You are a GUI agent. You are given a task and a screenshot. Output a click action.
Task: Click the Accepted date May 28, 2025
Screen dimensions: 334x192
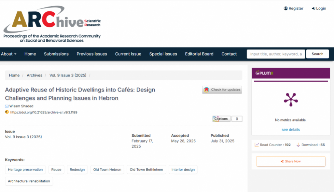pyautogui.click(x=183, y=141)
